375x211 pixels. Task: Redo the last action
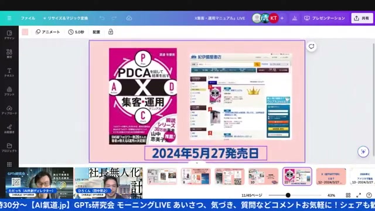(x=114, y=18)
